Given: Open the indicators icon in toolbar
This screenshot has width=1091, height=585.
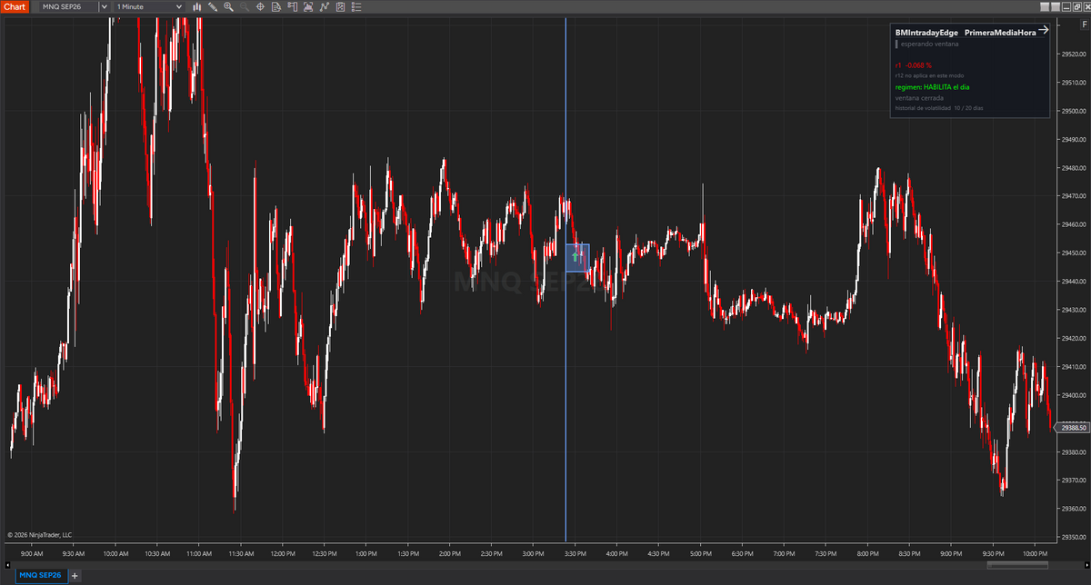Looking at the screenshot, I should 308,6.
